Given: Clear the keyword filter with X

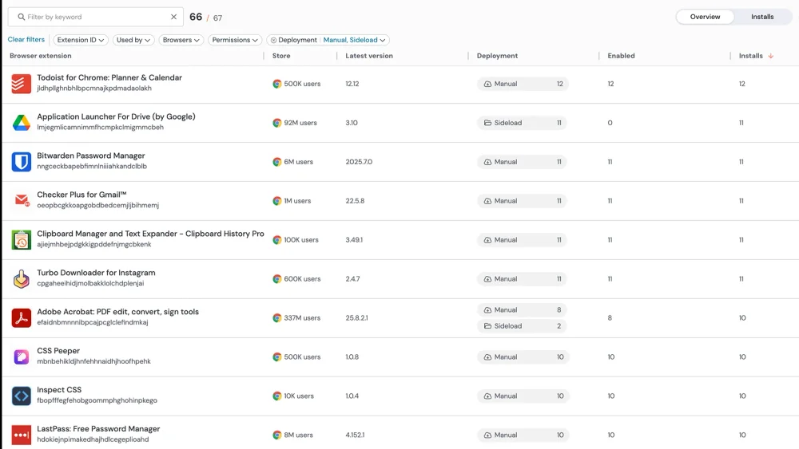Looking at the screenshot, I should point(173,17).
